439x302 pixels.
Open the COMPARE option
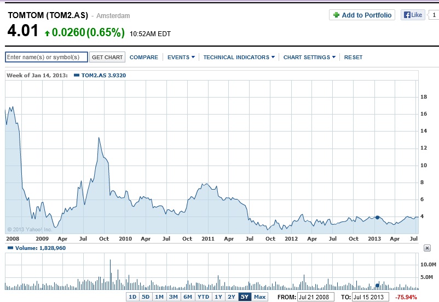[143, 57]
